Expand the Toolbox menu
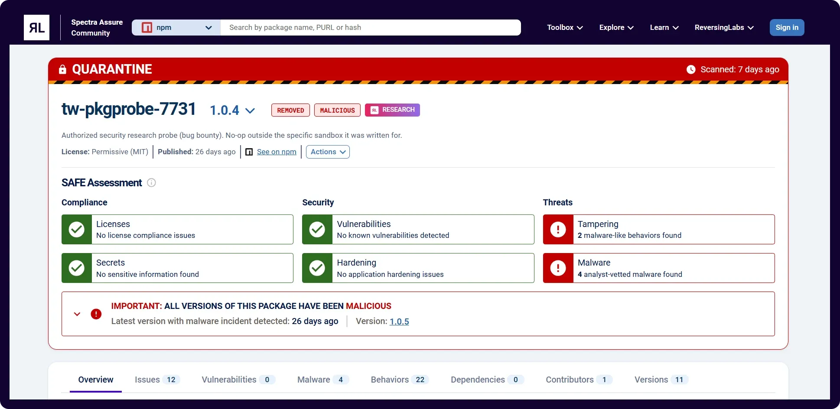The width and height of the screenshot is (840, 409). pos(565,27)
